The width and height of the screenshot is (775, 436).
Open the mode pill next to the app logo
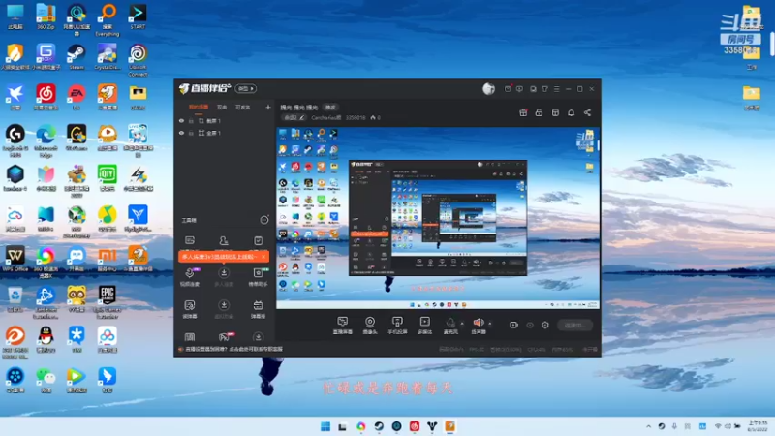[246, 88]
